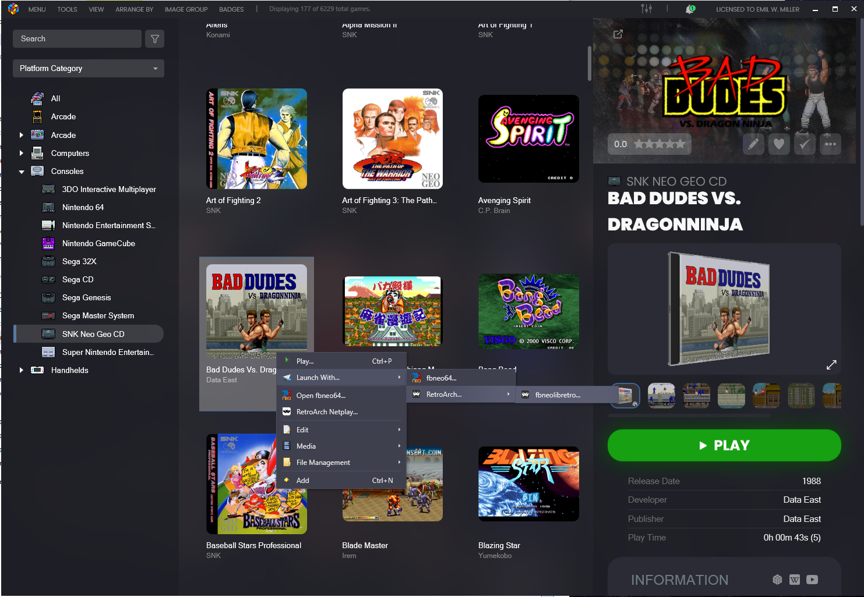Open the Platform Category dropdown

coord(89,68)
